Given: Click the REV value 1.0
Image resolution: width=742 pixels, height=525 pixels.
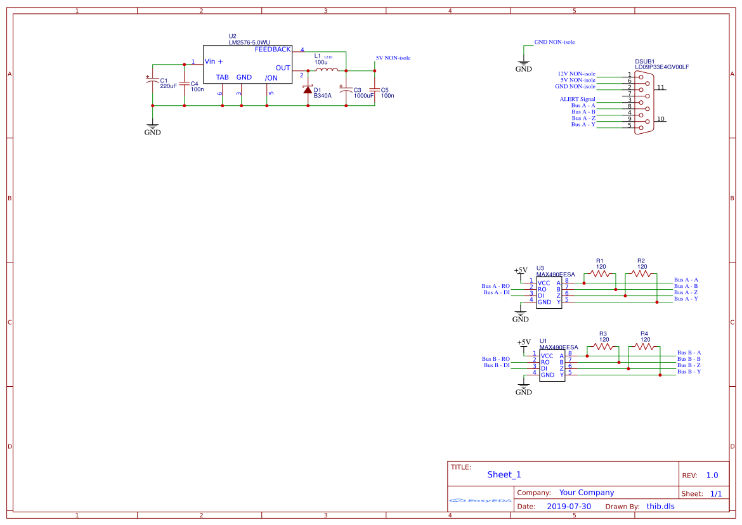Looking at the screenshot, I should (x=712, y=476).
